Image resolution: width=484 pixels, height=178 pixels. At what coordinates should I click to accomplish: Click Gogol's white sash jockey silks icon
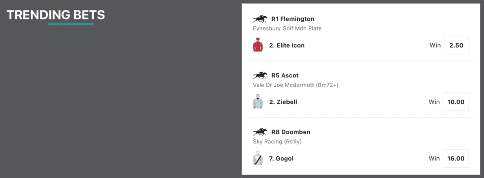258,158
